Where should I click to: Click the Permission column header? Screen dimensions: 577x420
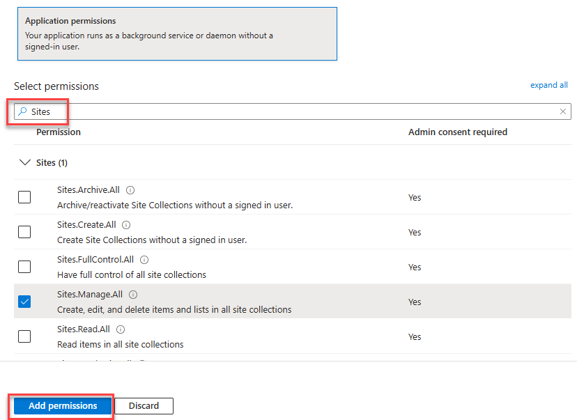pyautogui.click(x=59, y=132)
